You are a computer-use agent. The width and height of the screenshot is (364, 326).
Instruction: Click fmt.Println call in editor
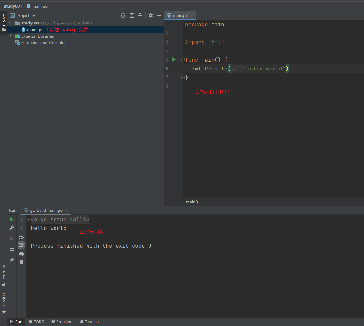pyautogui.click(x=209, y=69)
